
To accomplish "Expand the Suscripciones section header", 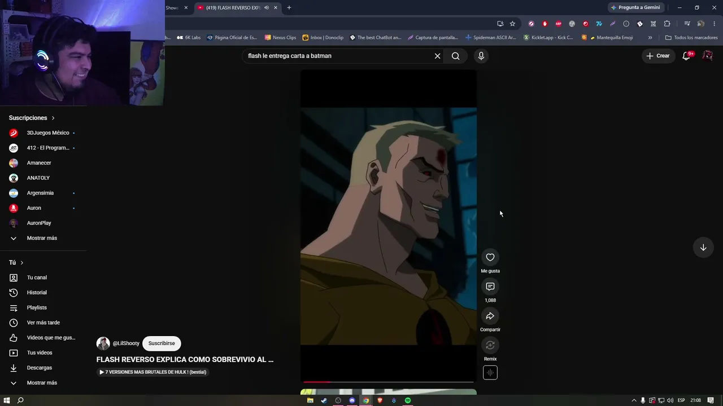I will [32, 118].
